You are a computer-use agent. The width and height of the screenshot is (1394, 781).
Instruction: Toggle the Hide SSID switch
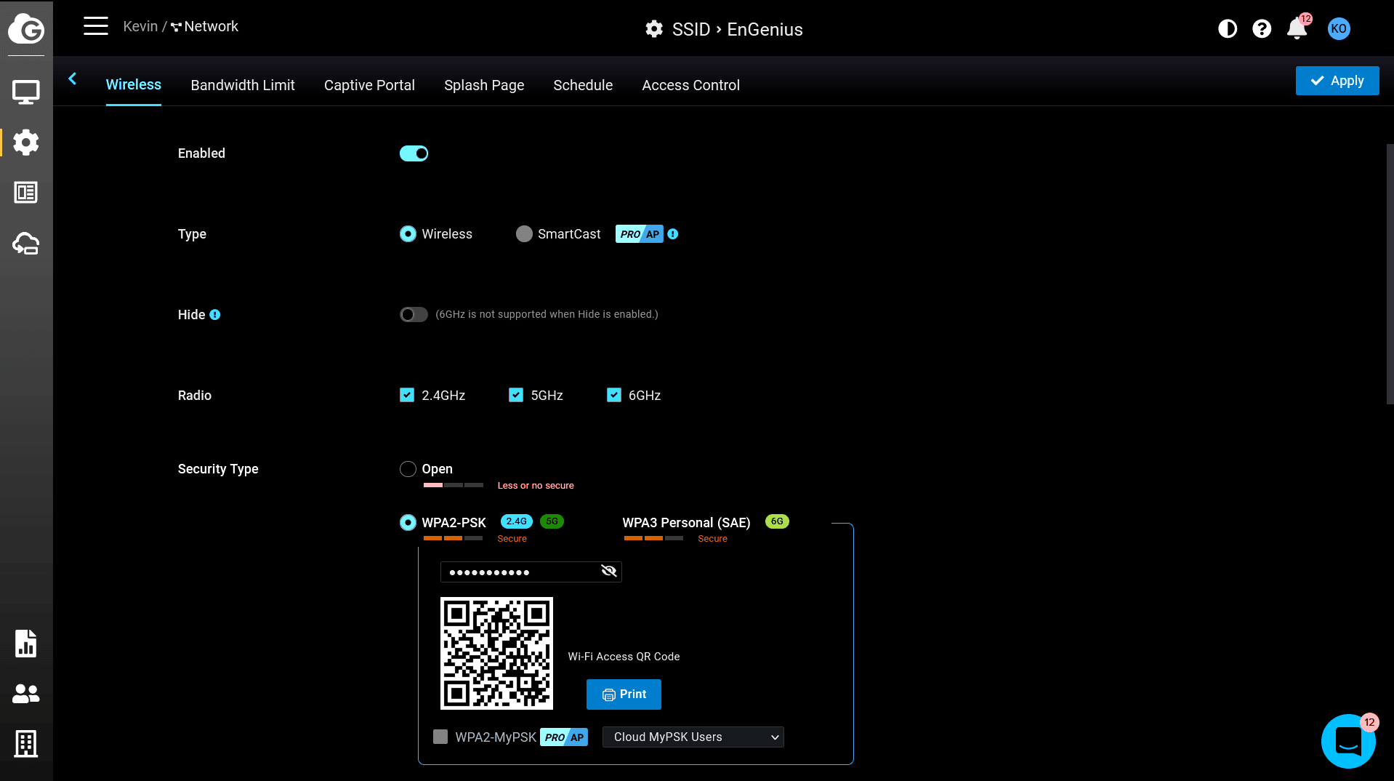click(414, 314)
